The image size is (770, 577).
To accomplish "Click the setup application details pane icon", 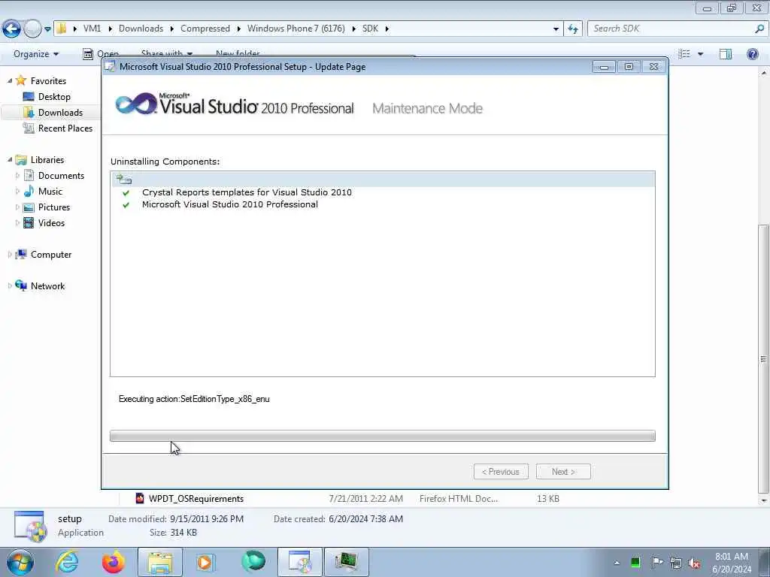I will pyautogui.click(x=30, y=526).
